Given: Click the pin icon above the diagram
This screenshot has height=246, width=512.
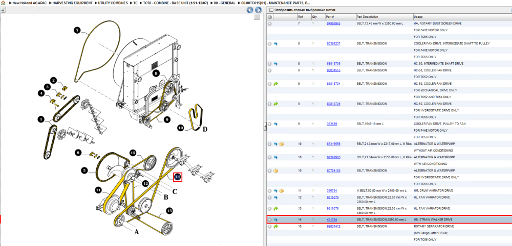Looking at the screenshot, I should click(x=3, y=10).
